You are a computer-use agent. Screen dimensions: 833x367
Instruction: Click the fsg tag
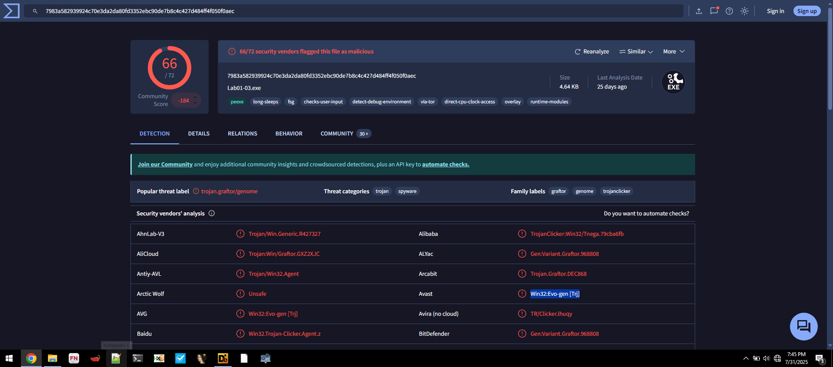coord(291,102)
